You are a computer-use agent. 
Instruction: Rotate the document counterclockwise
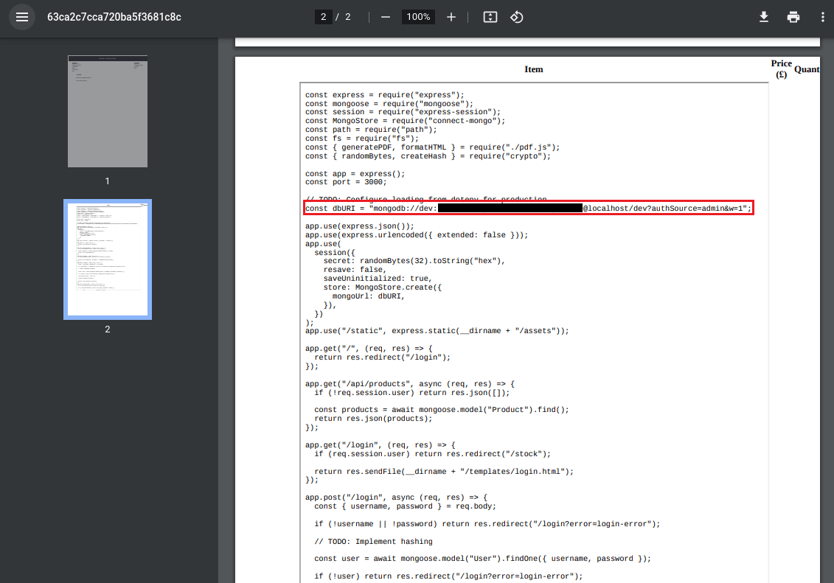pyautogui.click(x=516, y=17)
